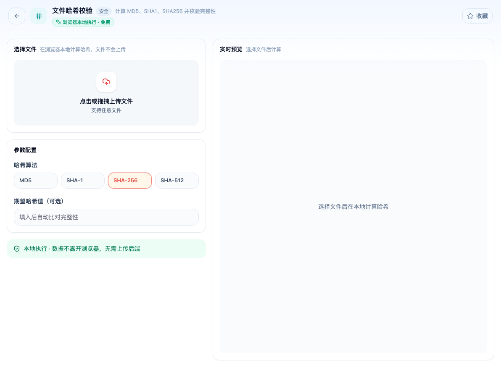Select the SHA-512 hash algorithm
This screenshot has width=501, height=378.
click(x=177, y=181)
